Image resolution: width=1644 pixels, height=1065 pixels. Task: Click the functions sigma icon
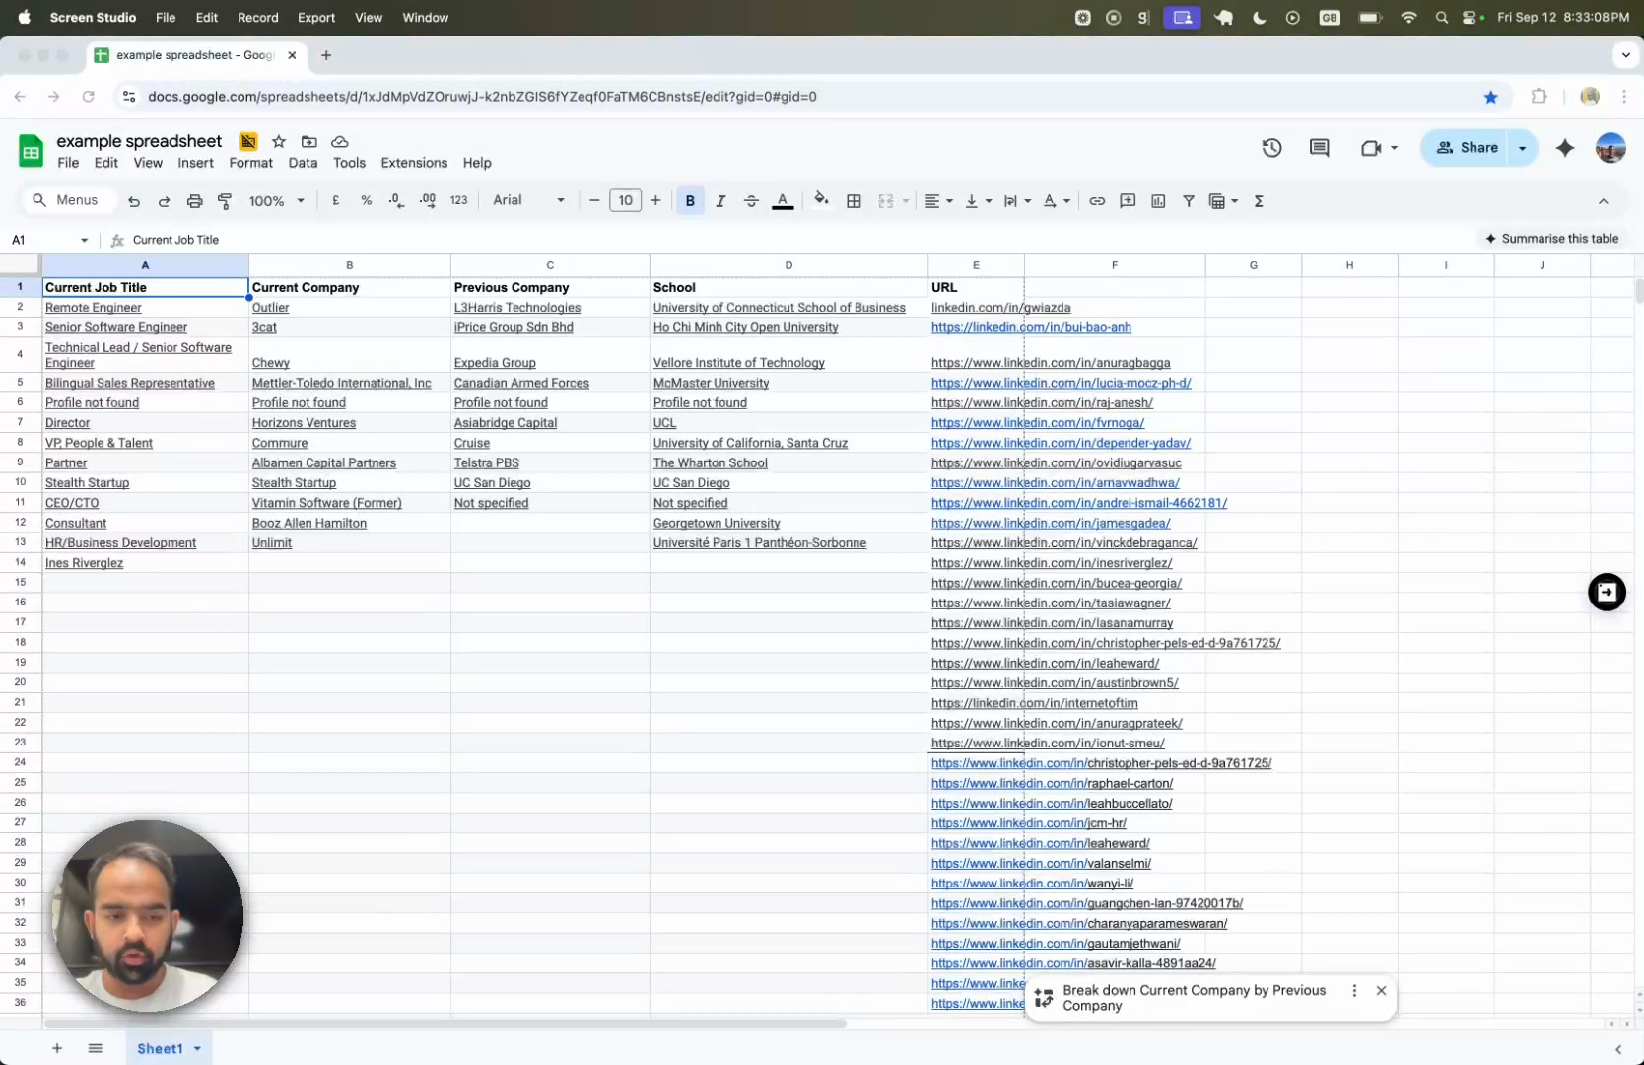(1259, 201)
